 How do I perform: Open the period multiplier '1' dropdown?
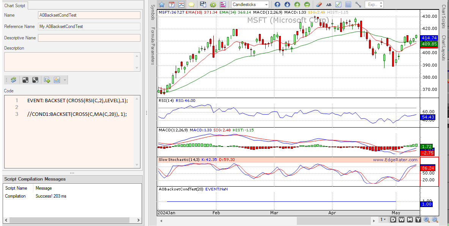coord(383,220)
